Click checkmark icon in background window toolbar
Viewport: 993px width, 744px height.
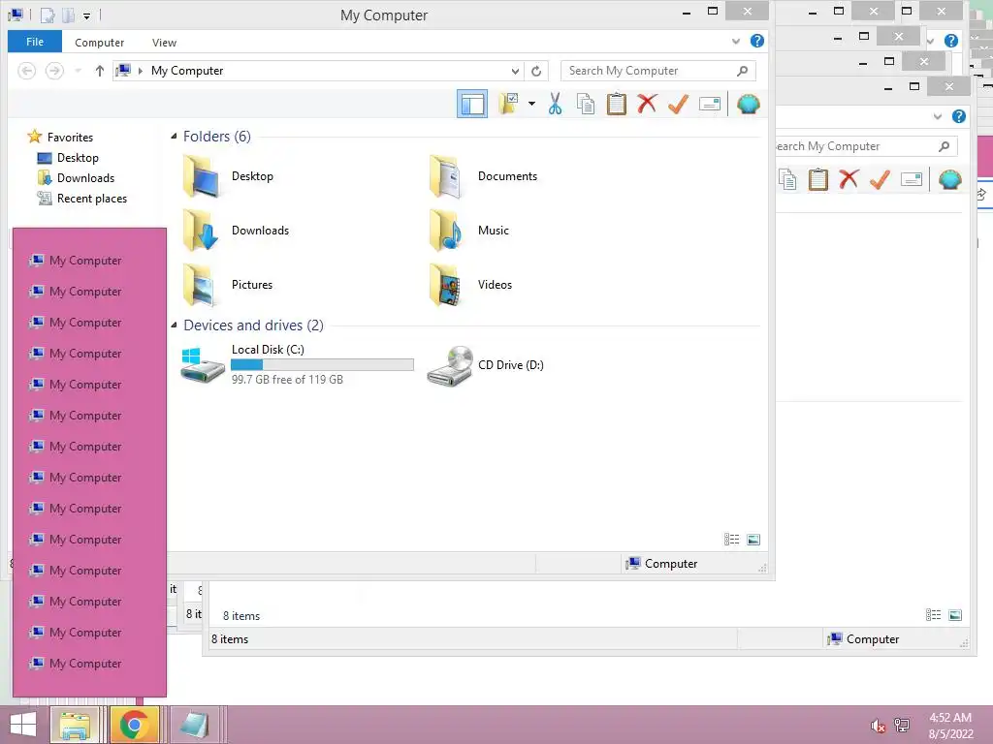pyautogui.click(x=880, y=179)
